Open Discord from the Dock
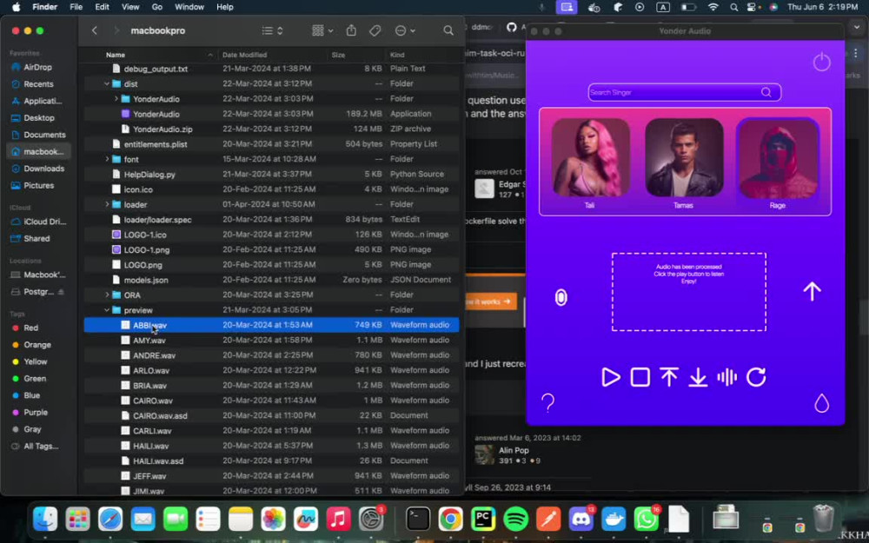869x543 pixels. pos(580,520)
